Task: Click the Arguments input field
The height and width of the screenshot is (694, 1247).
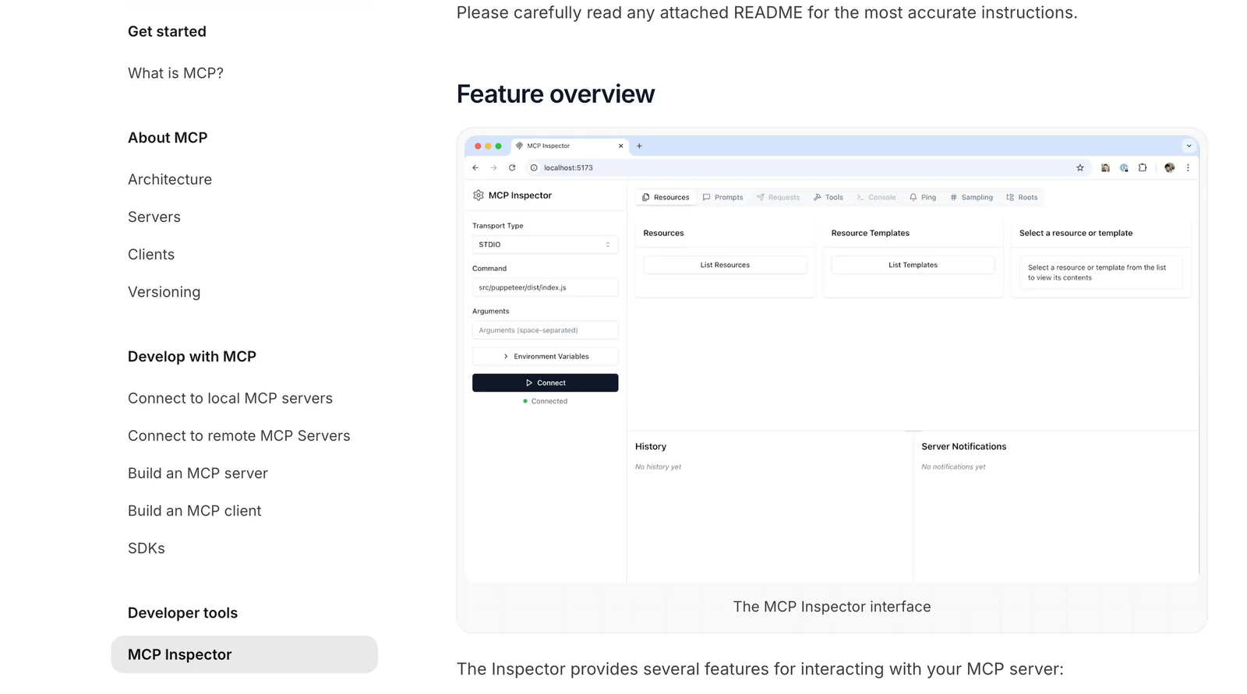Action: [545, 330]
